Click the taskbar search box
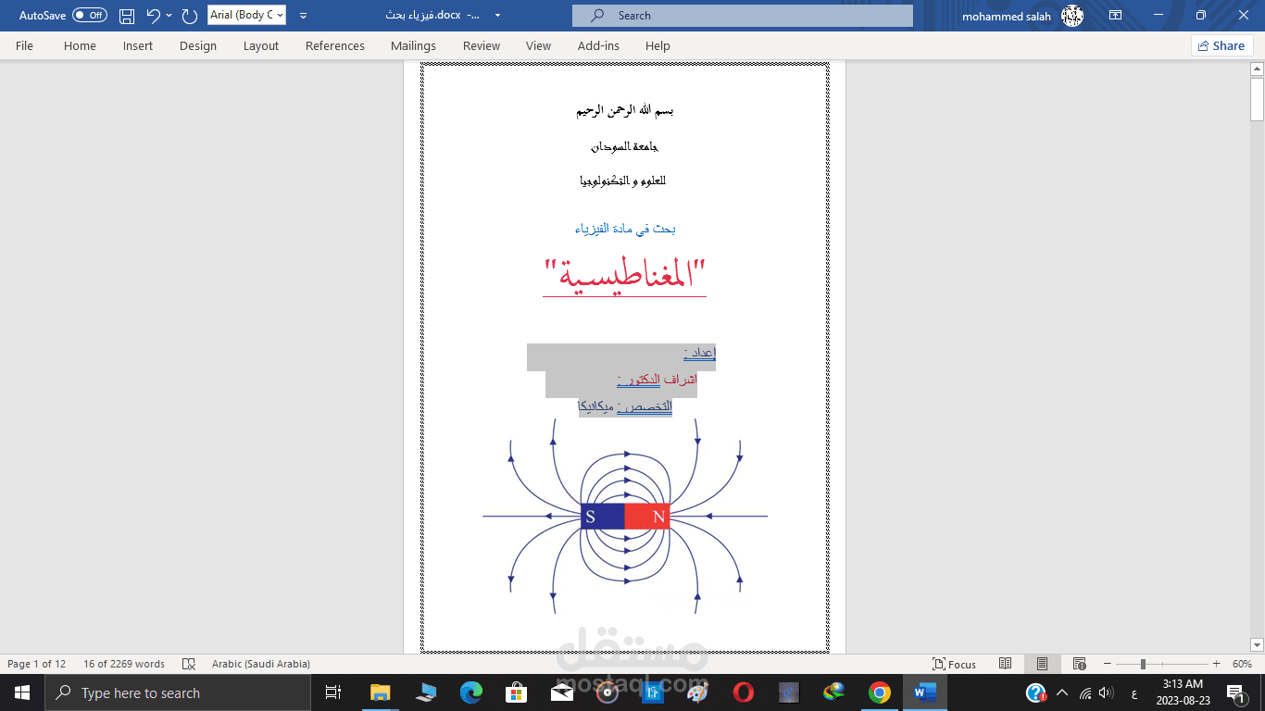 pos(178,692)
